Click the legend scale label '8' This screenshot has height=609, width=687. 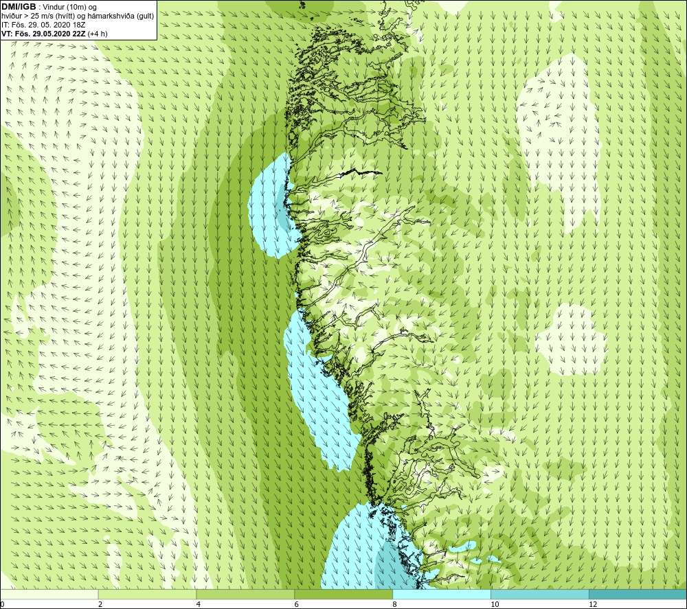(x=395, y=605)
